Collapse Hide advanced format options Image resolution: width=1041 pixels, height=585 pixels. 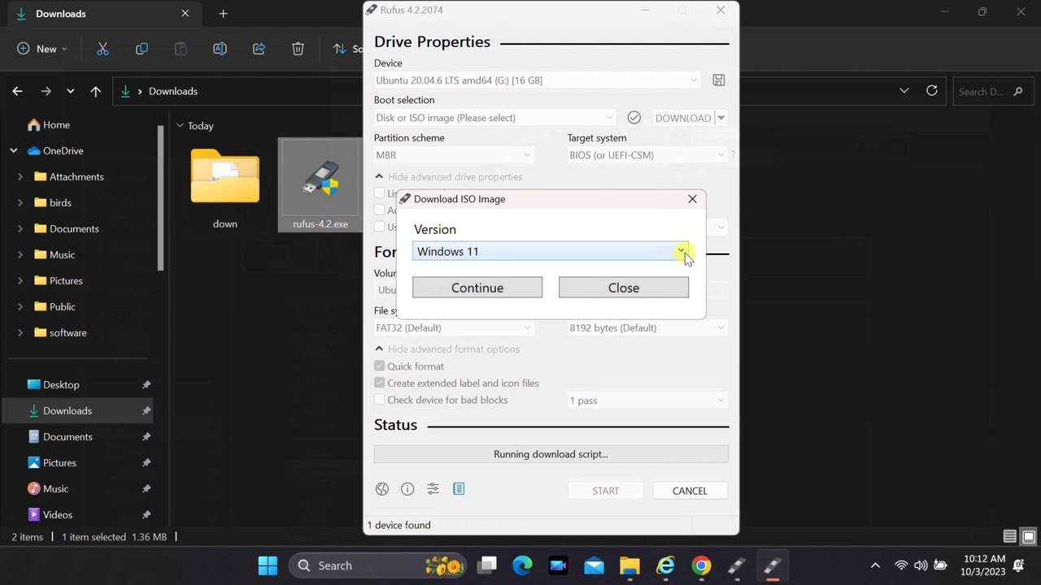tap(447, 349)
